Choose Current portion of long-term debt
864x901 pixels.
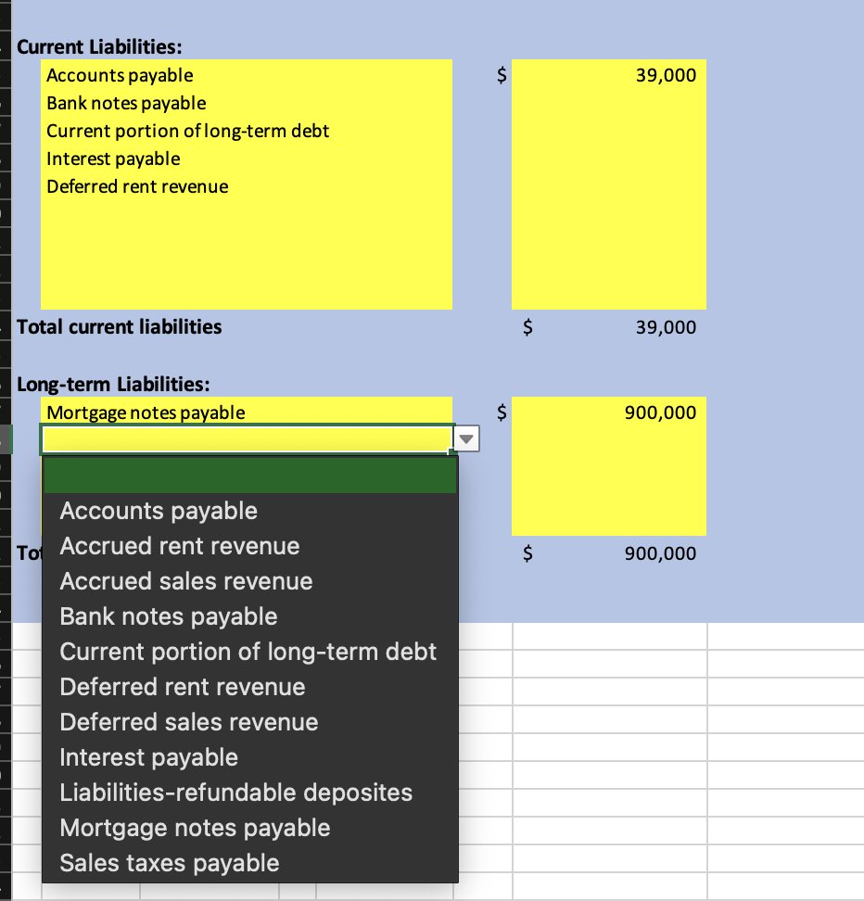(248, 652)
